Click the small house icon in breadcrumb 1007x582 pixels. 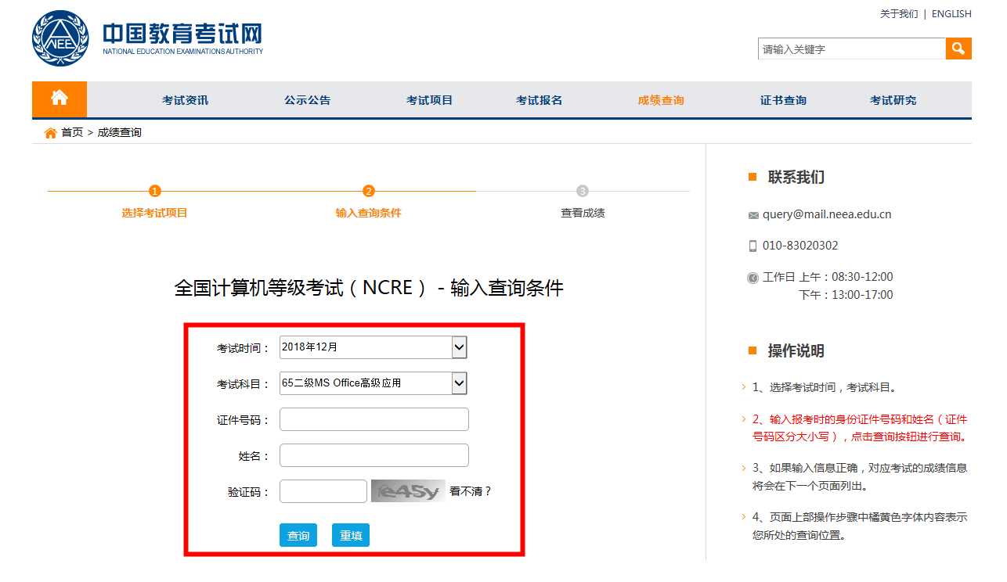(51, 133)
